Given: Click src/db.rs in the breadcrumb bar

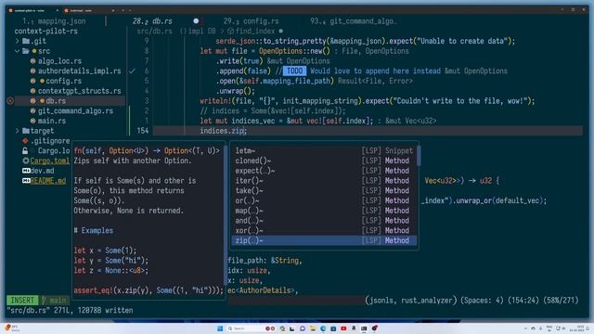Looking at the screenshot, I should (155, 31).
